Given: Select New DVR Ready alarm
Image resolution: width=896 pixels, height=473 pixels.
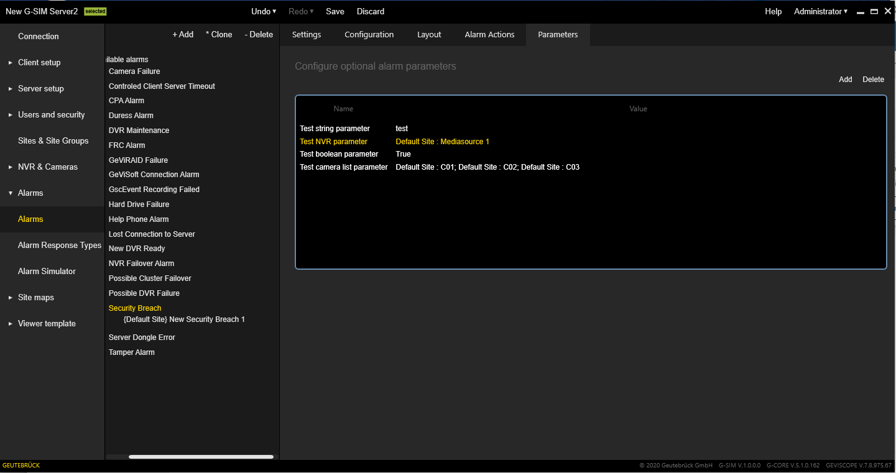Looking at the screenshot, I should [137, 249].
